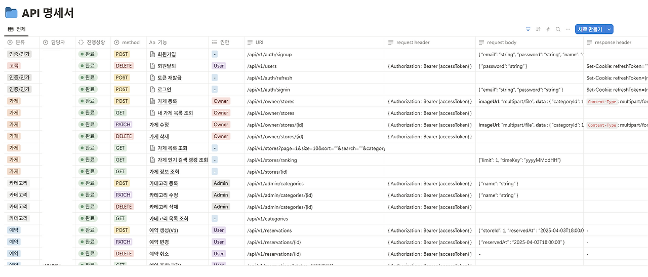The image size is (648, 277).
Task: Click the page icon next to 회원탈퇴
Action: pos(152,66)
